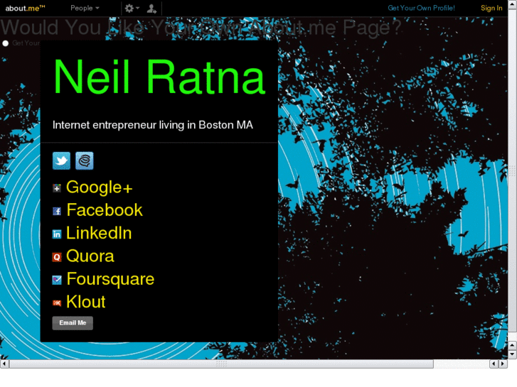
Task: Click the Google+ small icon
Action: (x=57, y=188)
